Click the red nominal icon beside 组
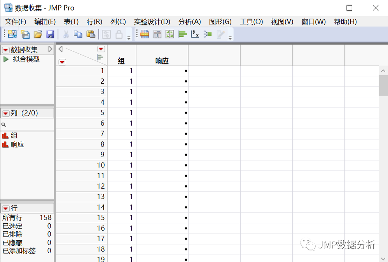The width and height of the screenshot is (388, 262). [x=5, y=135]
